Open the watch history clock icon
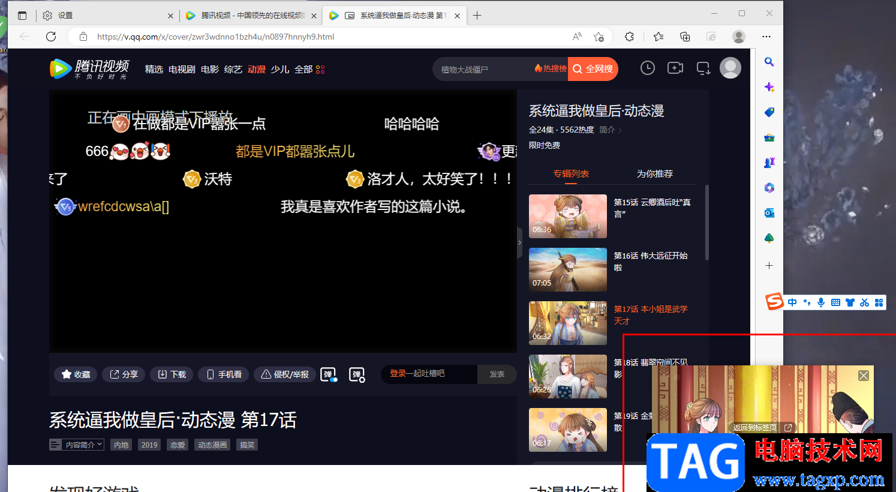This screenshot has height=492, width=896. [x=647, y=68]
